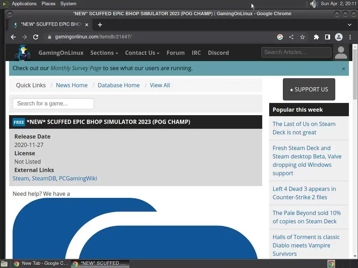
Task: Click the Popular this week heading
Action: point(298,110)
